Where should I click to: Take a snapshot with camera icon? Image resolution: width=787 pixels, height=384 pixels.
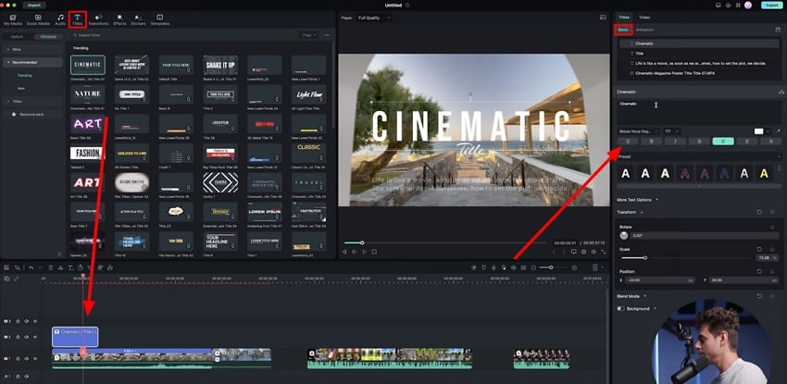click(583, 252)
